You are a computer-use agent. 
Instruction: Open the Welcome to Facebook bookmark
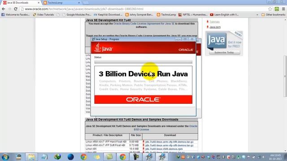pos(15,15)
